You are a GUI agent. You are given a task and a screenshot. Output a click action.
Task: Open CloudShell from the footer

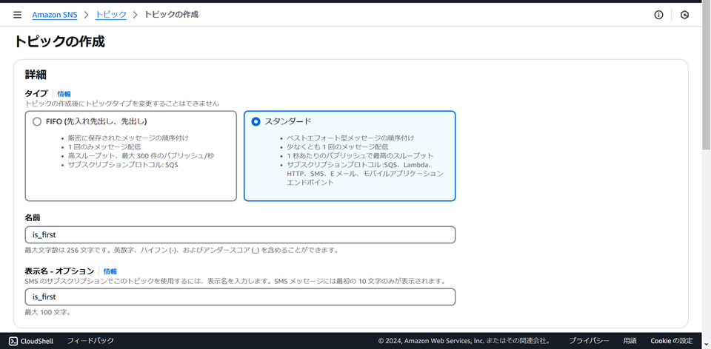click(x=31, y=341)
